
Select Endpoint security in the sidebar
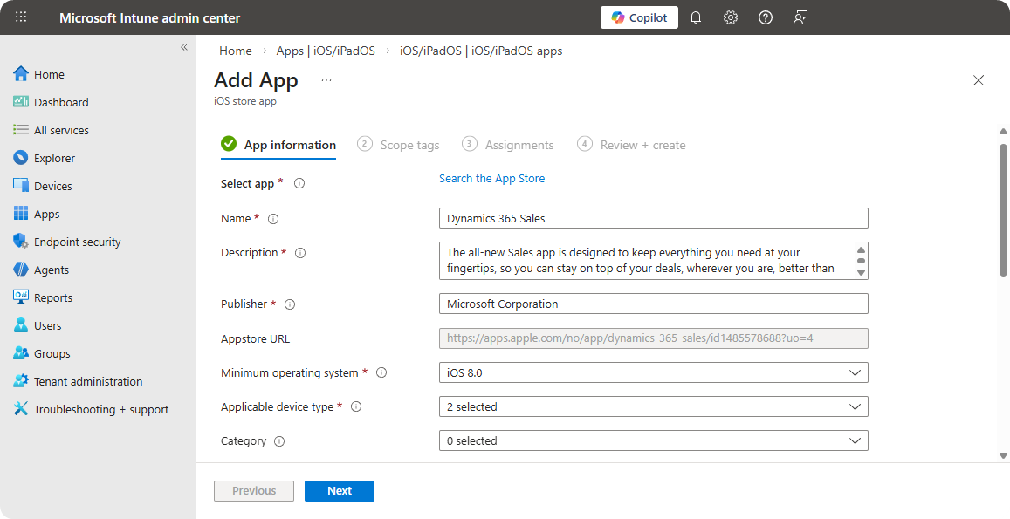77,242
